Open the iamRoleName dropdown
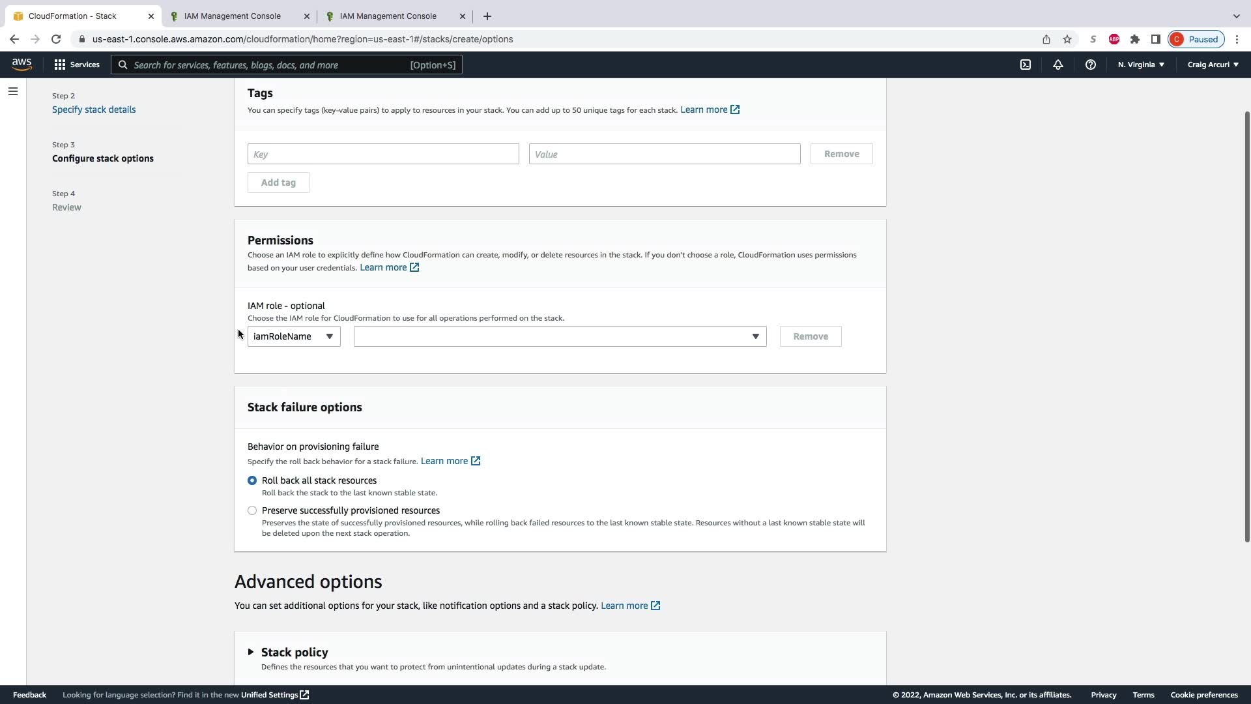This screenshot has width=1251, height=704. tap(294, 336)
